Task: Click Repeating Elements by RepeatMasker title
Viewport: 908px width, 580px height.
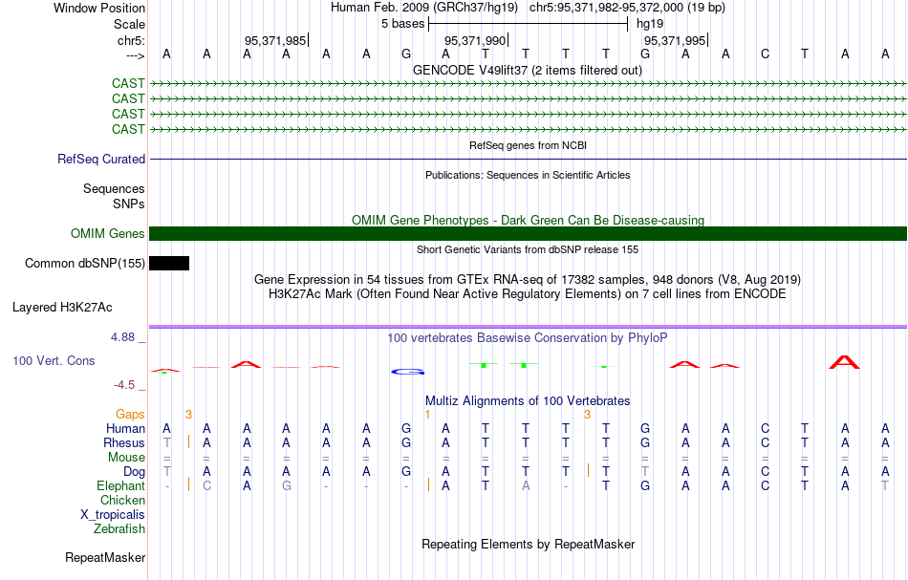Action: coord(528,544)
